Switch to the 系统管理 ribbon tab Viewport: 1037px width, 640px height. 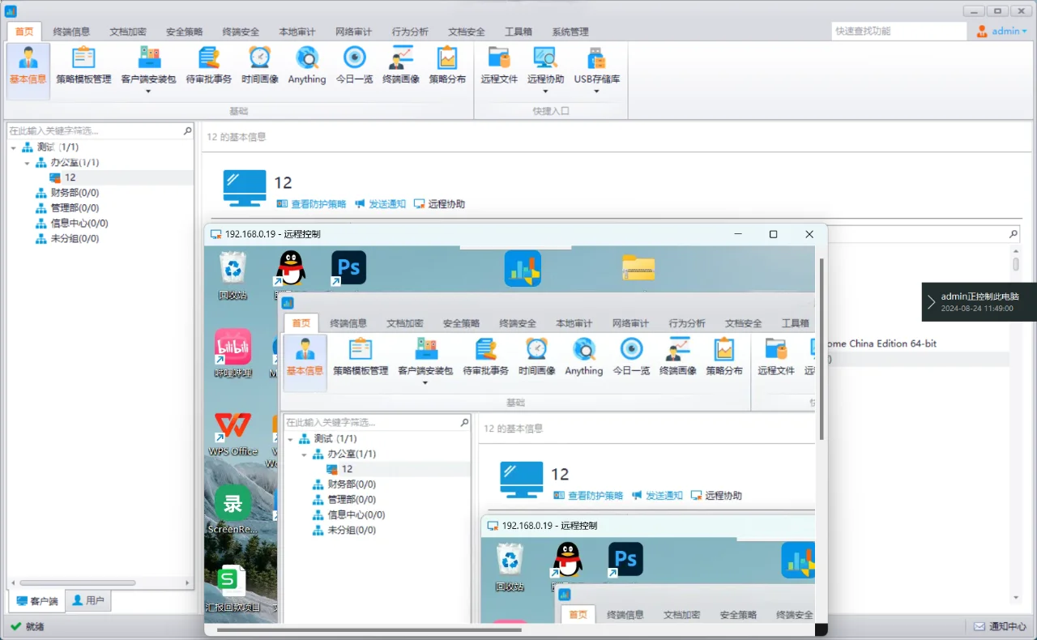(x=572, y=32)
